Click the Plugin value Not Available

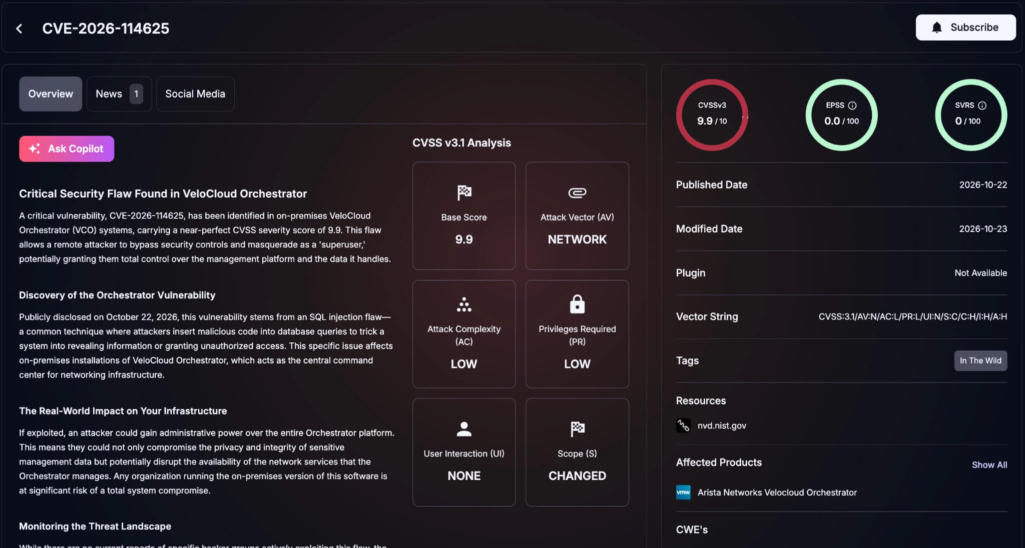pyautogui.click(x=980, y=272)
